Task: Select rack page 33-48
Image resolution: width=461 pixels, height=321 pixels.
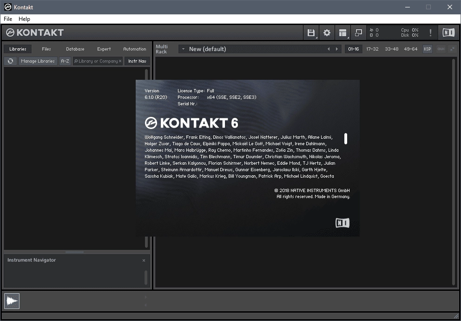Action: tap(392, 49)
